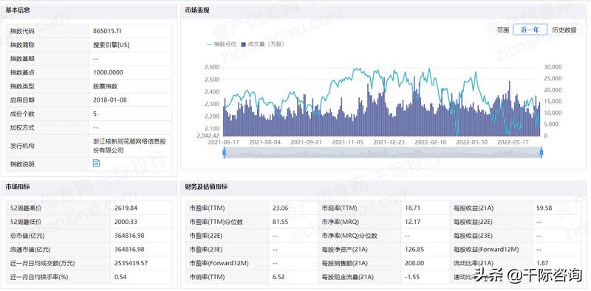Viewport: 591px width, 291px height.
Task: Click the 30,000 volume axis label
Action: coord(553,67)
